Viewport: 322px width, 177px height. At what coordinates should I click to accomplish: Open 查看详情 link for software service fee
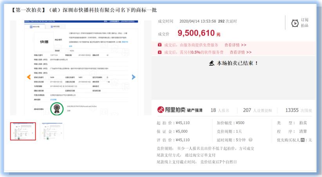(x=241, y=52)
